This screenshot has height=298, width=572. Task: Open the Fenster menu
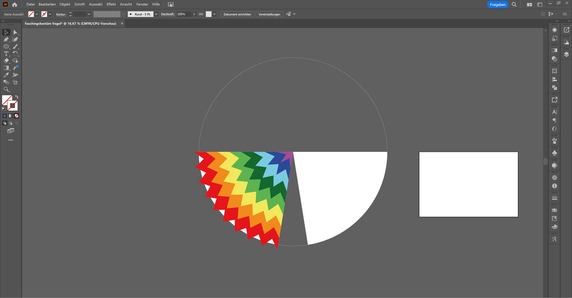142,5
